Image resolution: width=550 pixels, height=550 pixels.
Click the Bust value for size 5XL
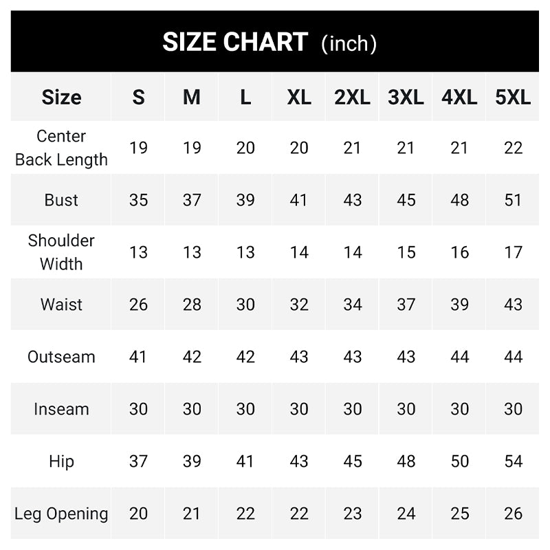click(513, 200)
